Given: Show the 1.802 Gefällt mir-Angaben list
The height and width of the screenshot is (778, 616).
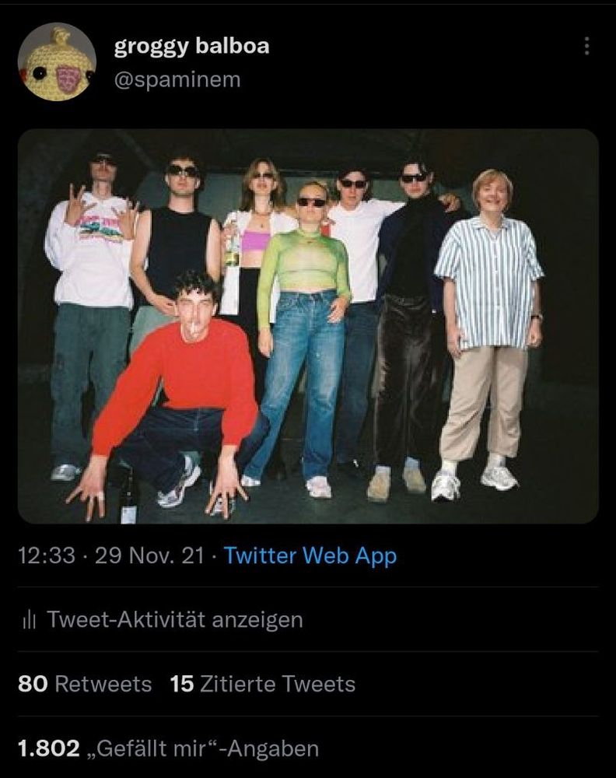Looking at the screenshot, I should coord(168,747).
